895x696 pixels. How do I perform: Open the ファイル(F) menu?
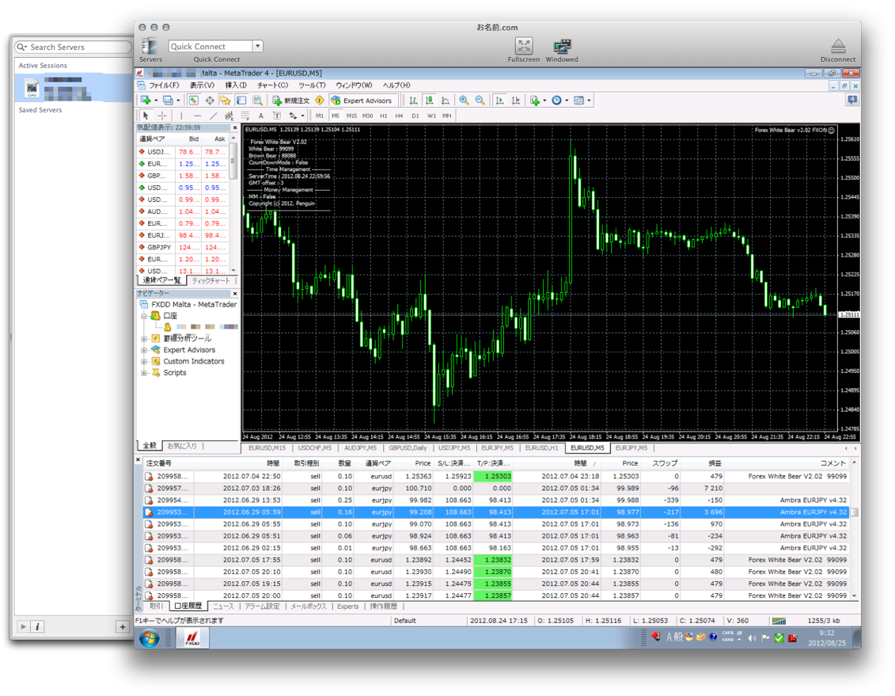point(164,85)
